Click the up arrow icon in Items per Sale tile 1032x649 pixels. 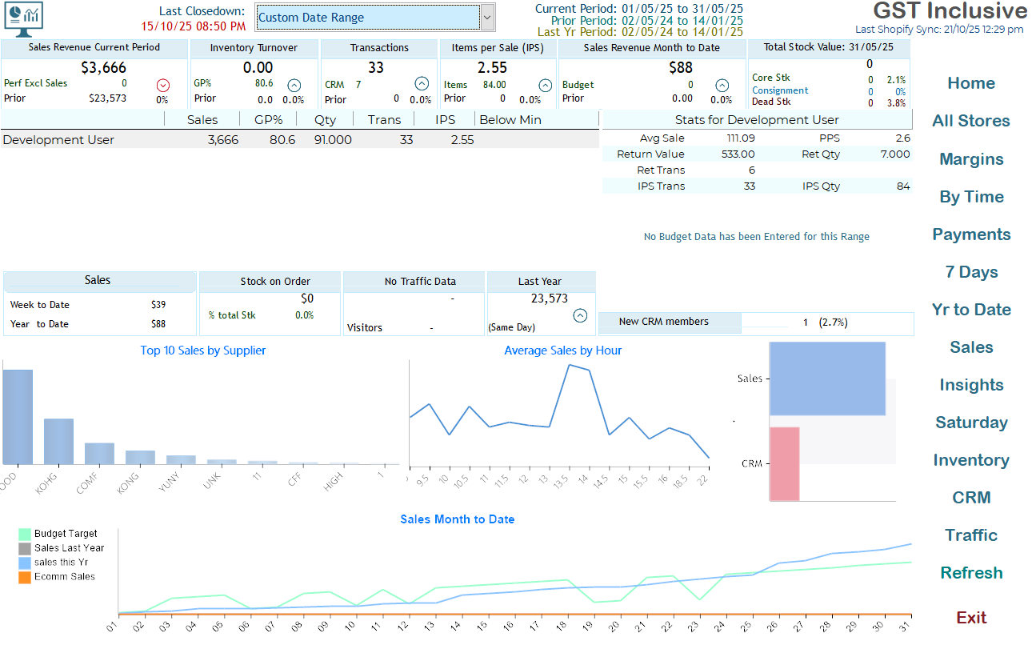[x=545, y=85]
